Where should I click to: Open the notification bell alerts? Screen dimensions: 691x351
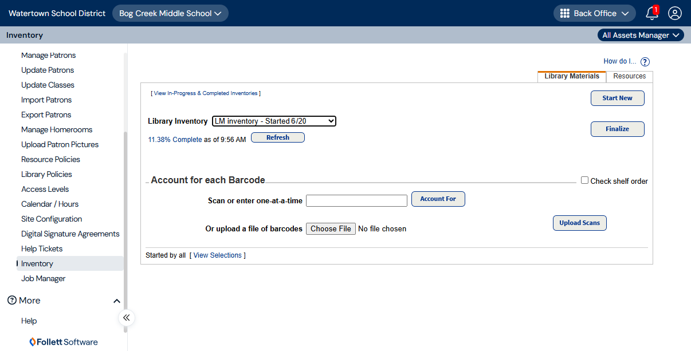(x=651, y=13)
